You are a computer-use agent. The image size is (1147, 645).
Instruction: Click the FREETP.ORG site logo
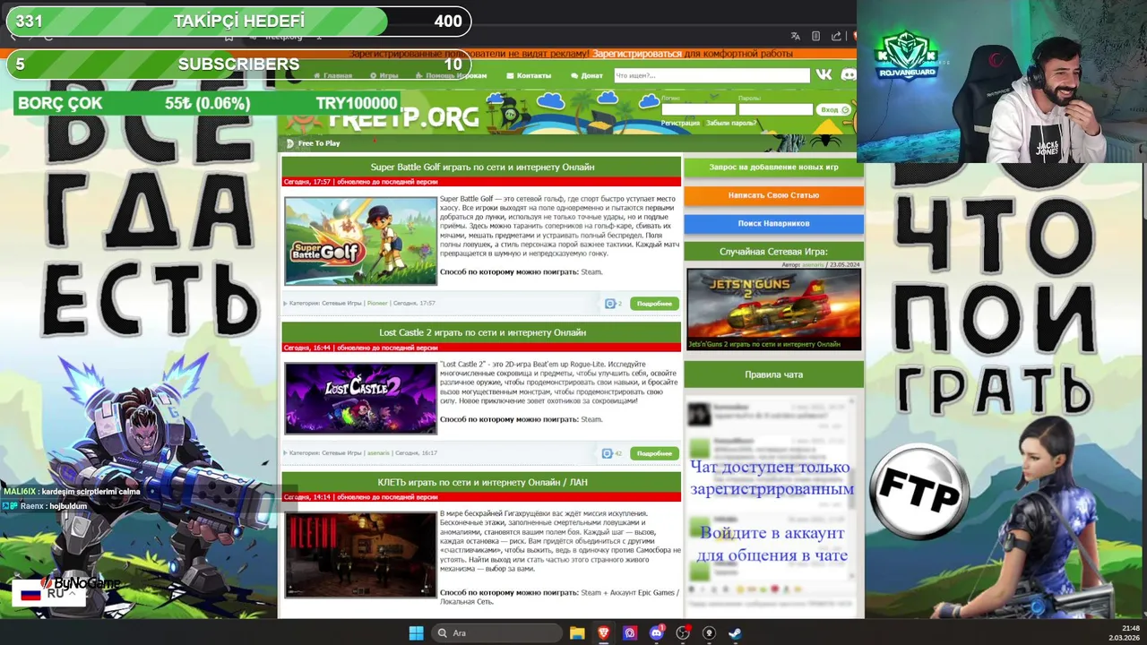click(x=402, y=118)
